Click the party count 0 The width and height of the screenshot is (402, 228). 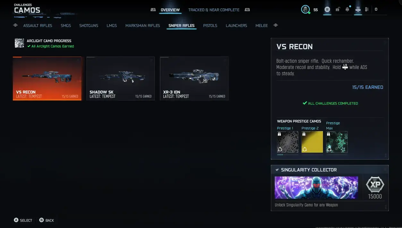[x=376, y=10]
